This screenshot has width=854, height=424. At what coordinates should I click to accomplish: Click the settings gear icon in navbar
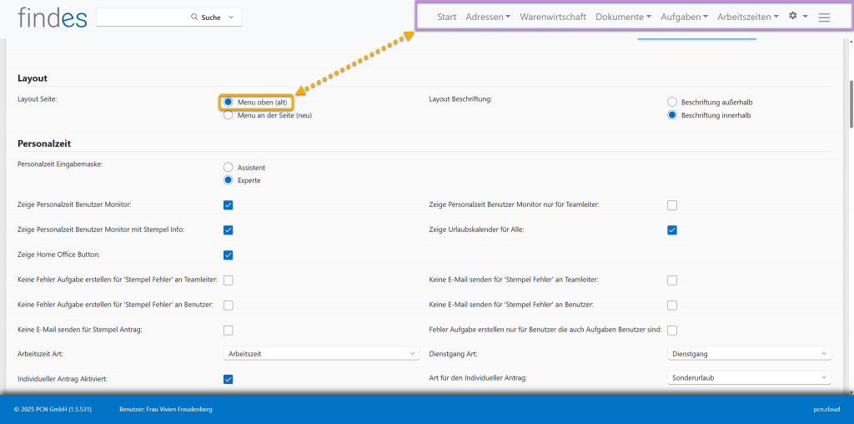(793, 16)
